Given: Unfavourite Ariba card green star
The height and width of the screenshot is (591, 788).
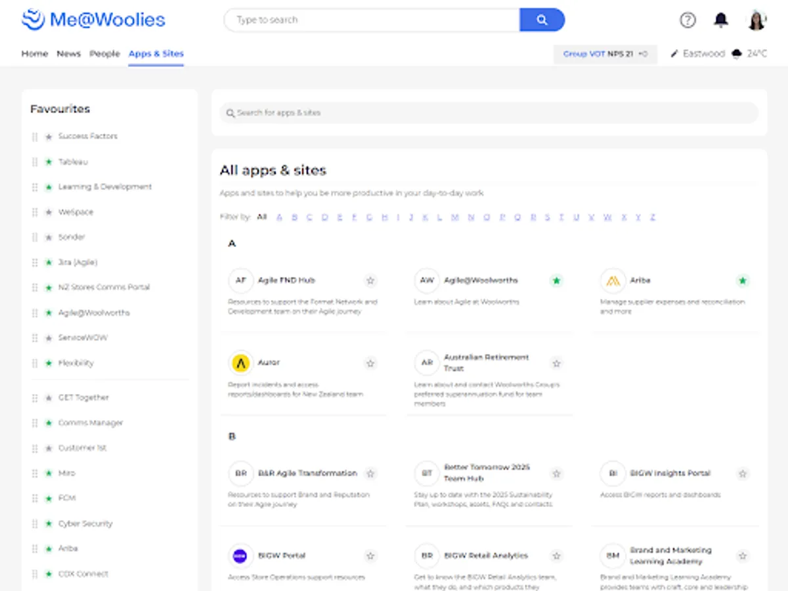Looking at the screenshot, I should click(742, 280).
